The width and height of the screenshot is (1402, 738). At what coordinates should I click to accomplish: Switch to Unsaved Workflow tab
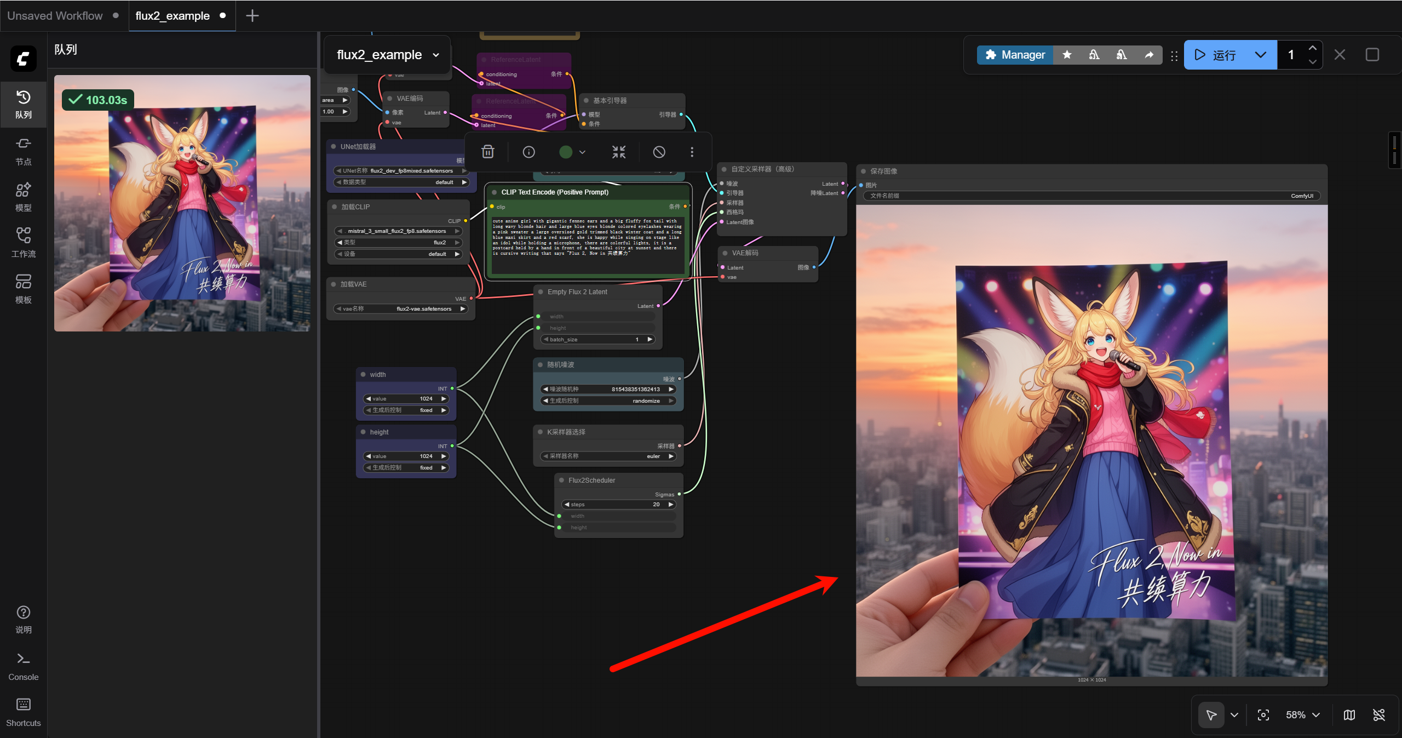tap(55, 16)
